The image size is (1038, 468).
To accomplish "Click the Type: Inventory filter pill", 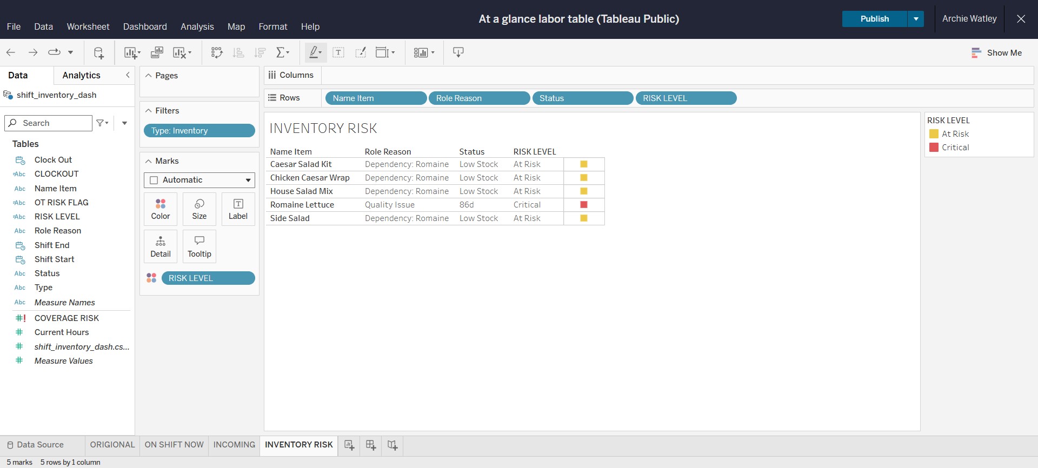I will click(199, 131).
